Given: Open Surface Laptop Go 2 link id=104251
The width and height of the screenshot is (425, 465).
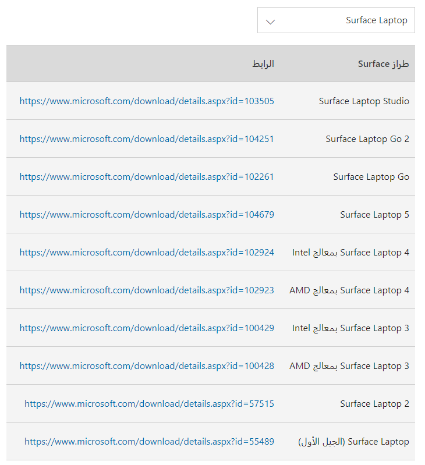Looking at the screenshot, I should pos(147,139).
